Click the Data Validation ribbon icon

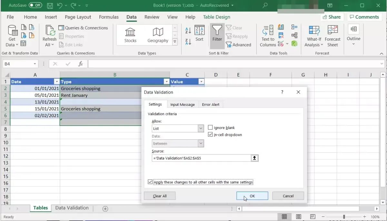point(280,44)
